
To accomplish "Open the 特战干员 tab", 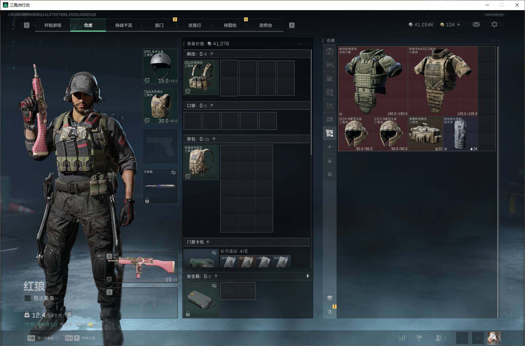I will (124, 25).
